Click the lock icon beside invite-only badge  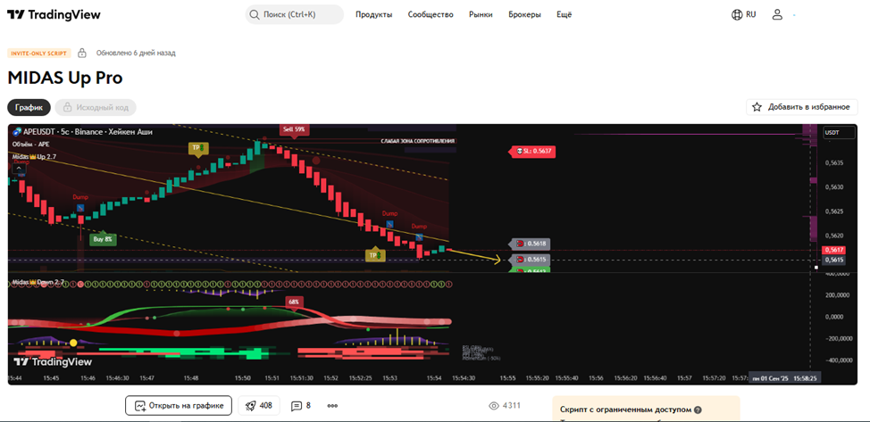[82, 53]
